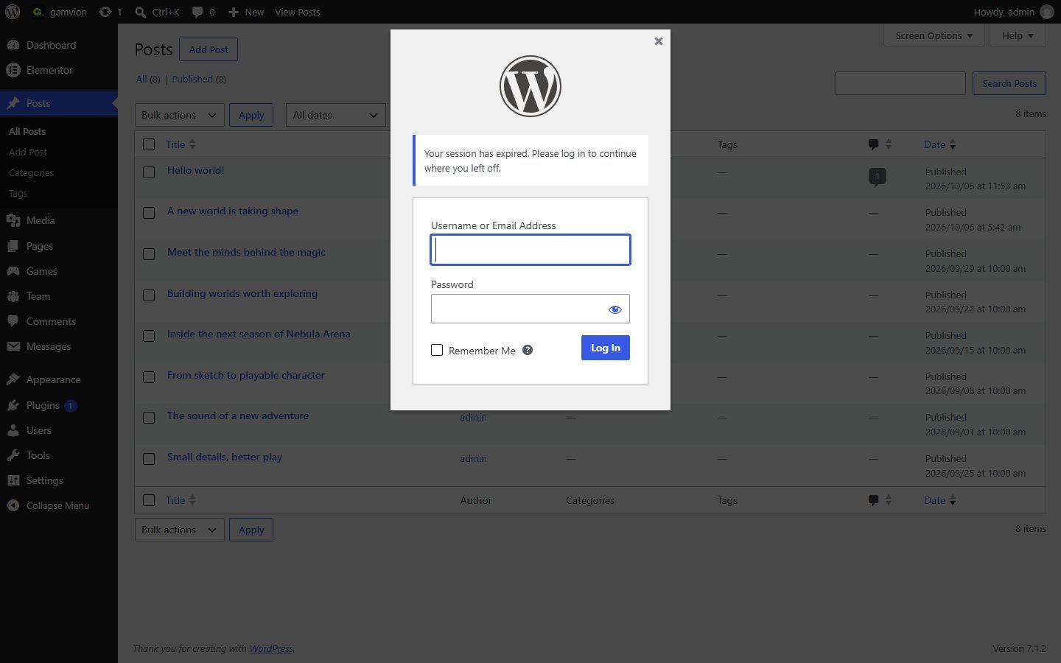Click the Tools wrench icon in the sidebar
1061x663 pixels.
coord(13,455)
